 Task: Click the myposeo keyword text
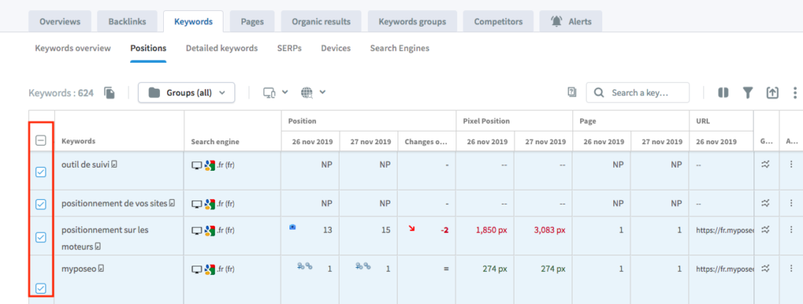coord(78,268)
